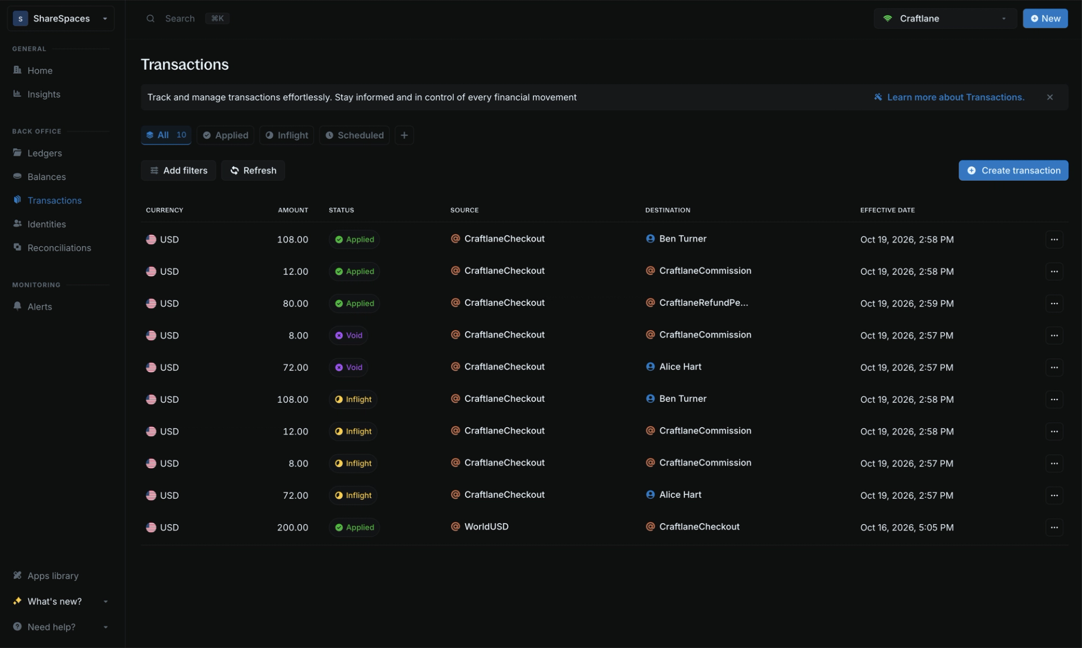1082x648 pixels.
Task: Open the ShareSpaces workspace dropdown
Action: click(61, 19)
